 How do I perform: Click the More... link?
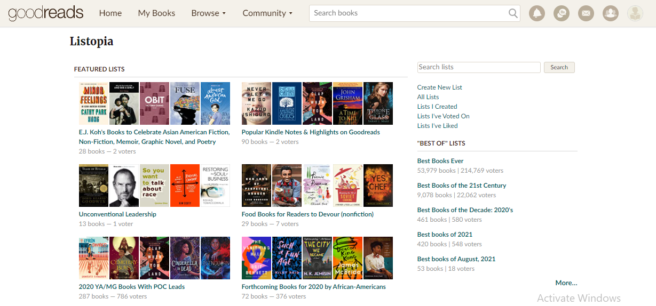click(566, 283)
